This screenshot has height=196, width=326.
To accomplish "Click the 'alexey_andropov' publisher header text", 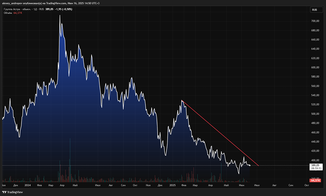I will pyautogui.click(x=12, y=3).
